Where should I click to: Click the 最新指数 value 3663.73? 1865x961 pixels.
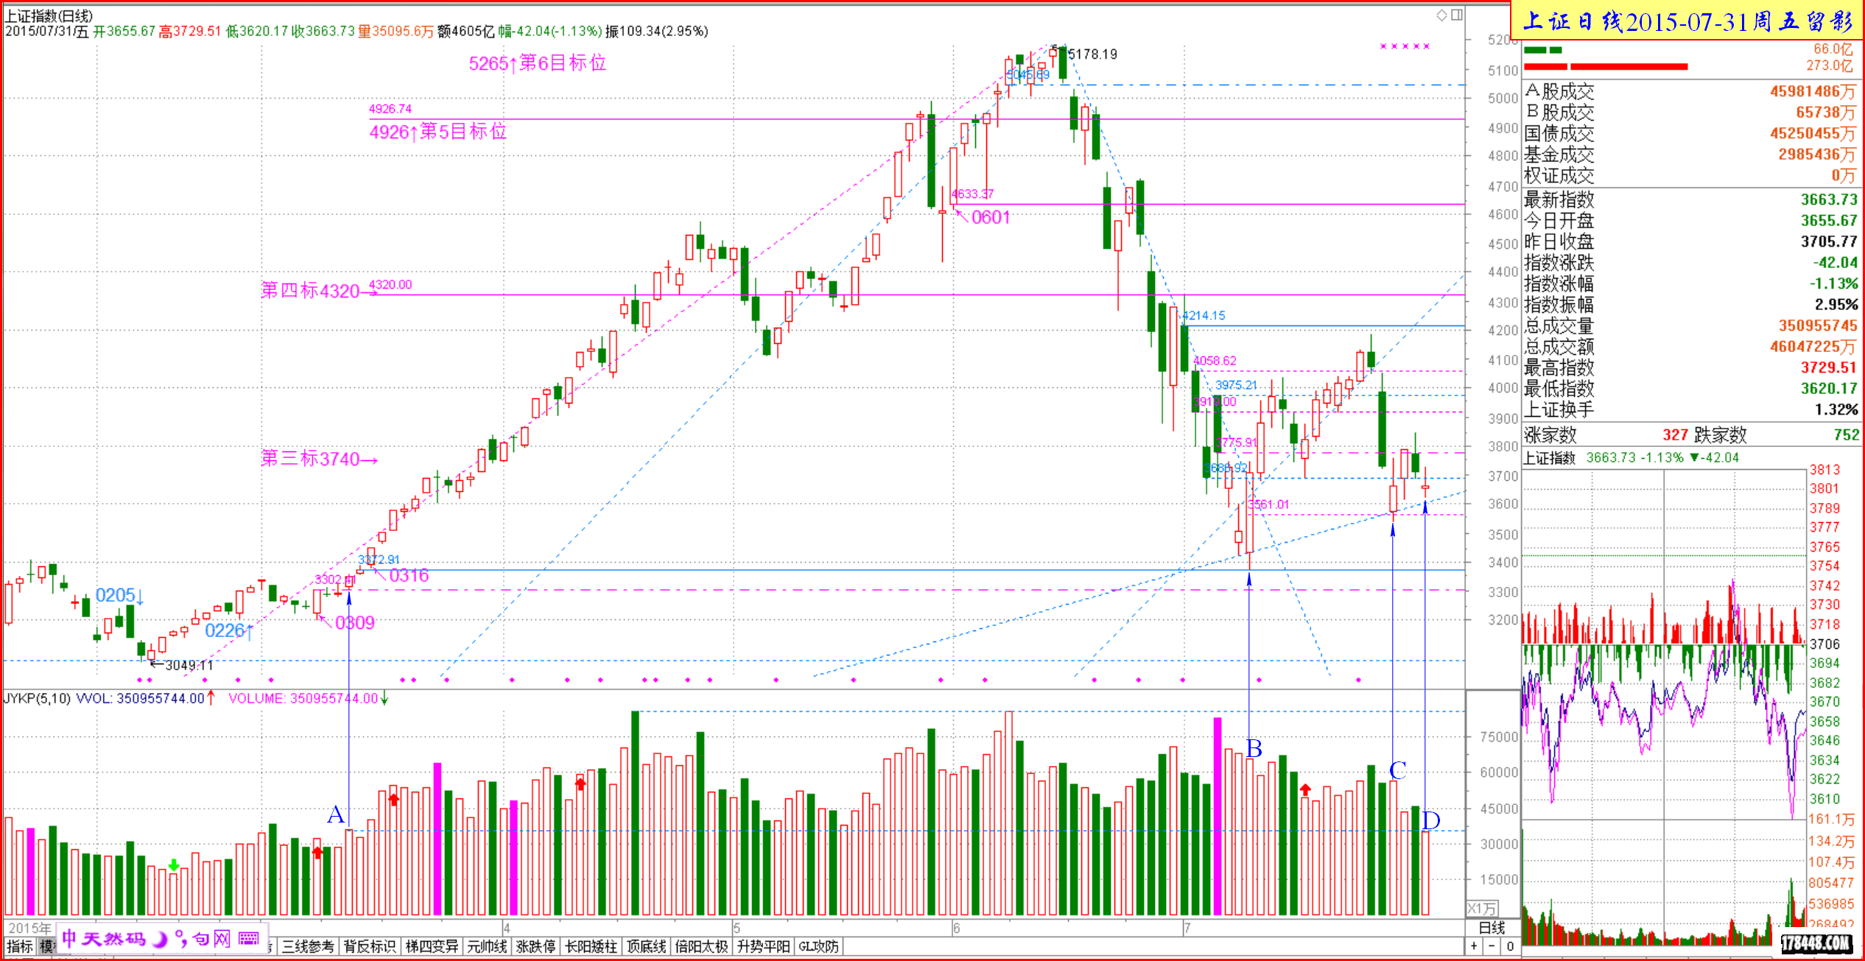click(1829, 200)
